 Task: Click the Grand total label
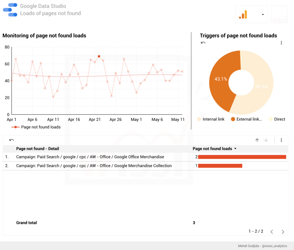click(26, 223)
